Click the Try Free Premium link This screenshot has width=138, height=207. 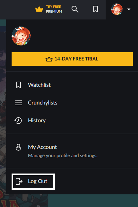[49, 9]
